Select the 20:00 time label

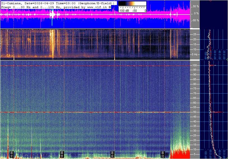[x=112, y=154]
